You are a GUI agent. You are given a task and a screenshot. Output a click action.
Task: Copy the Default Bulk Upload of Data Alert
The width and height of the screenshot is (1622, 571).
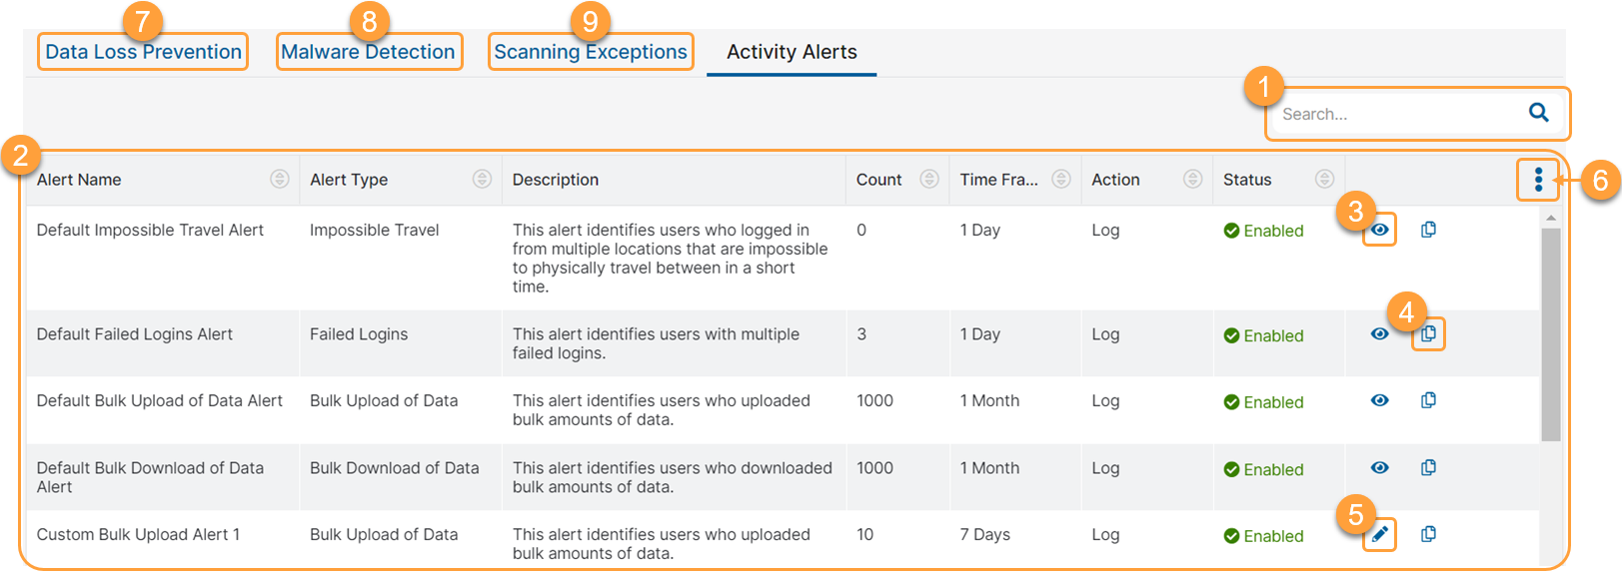click(x=1429, y=400)
